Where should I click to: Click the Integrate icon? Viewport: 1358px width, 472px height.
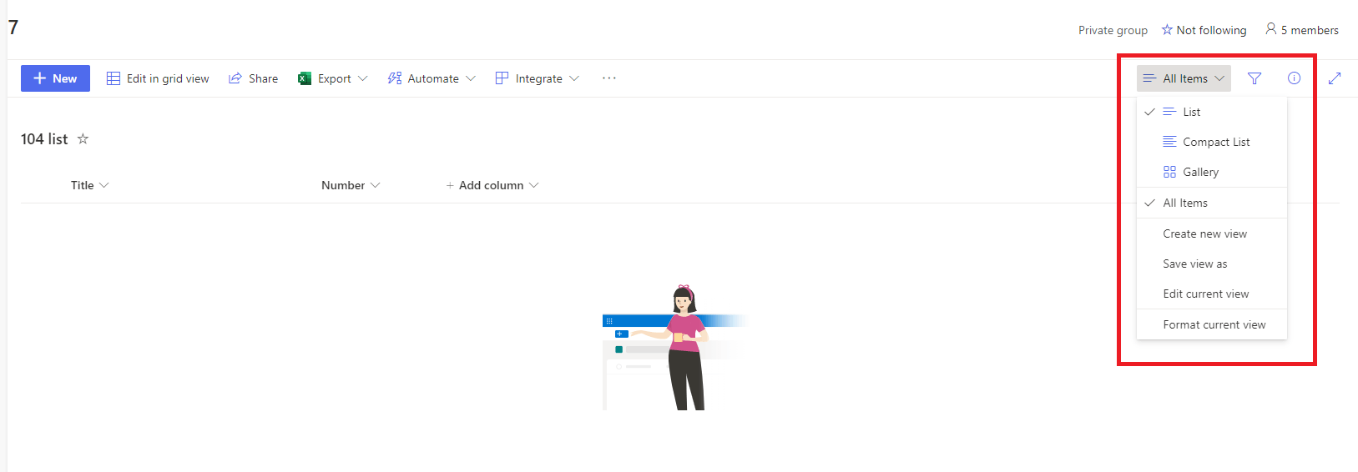[x=502, y=78]
